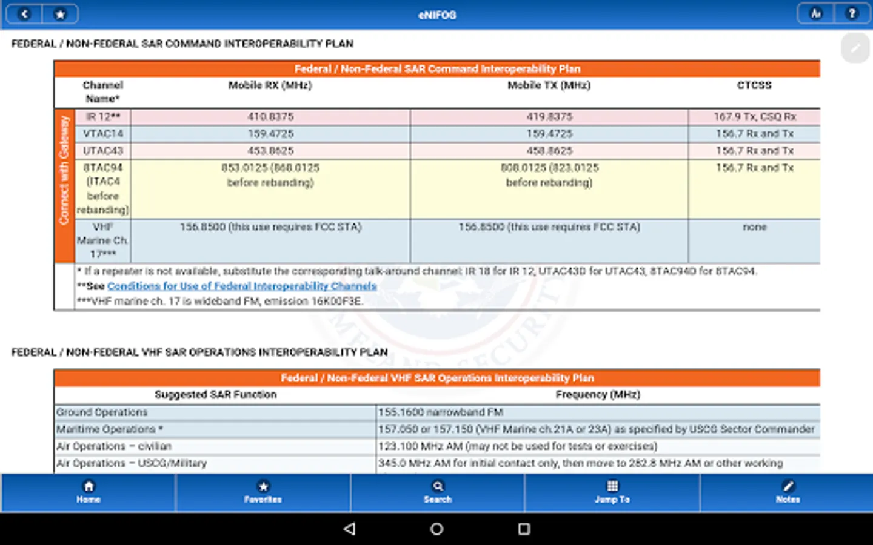
Task: Click the 853.0125 Mobile RX cell for 8TAC94
Action: point(270,189)
